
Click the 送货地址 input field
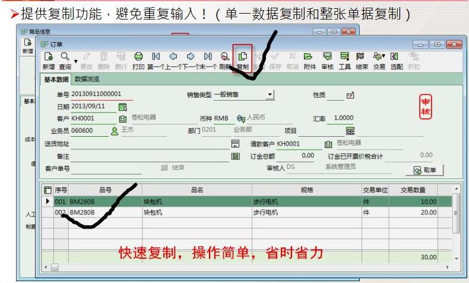tap(148, 143)
